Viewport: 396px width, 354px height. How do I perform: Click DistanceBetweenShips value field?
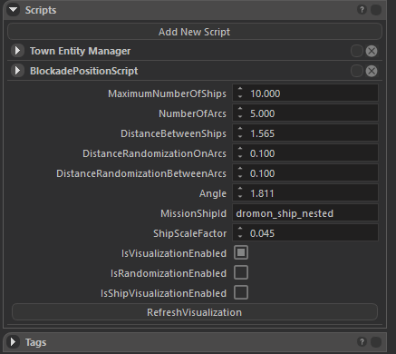click(x=305, y=133)
